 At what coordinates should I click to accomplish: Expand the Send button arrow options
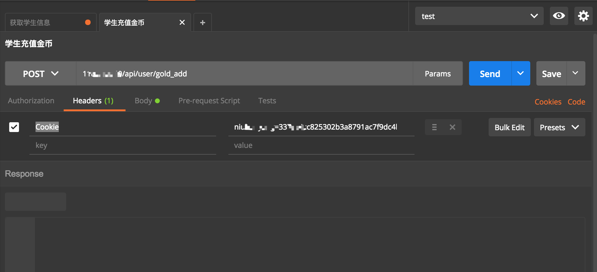coord(520,73)
